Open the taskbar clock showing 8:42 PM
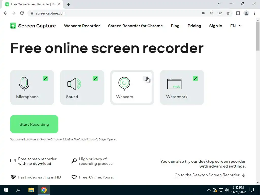The height and width of the screenshot is (195, 260). click(x=238, y=190)
